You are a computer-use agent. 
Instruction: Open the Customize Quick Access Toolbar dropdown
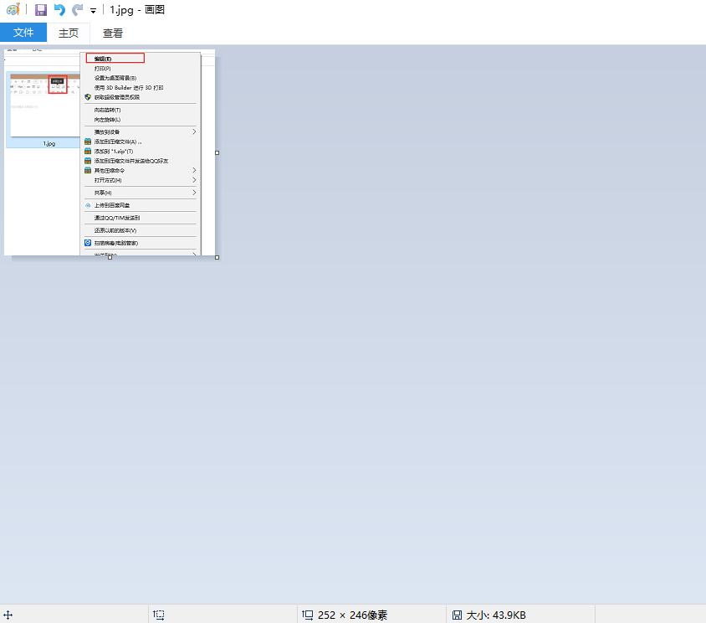[93, 10]
